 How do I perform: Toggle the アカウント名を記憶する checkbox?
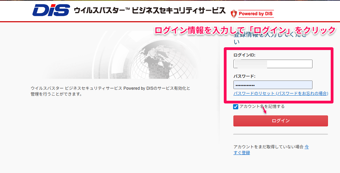236,107
